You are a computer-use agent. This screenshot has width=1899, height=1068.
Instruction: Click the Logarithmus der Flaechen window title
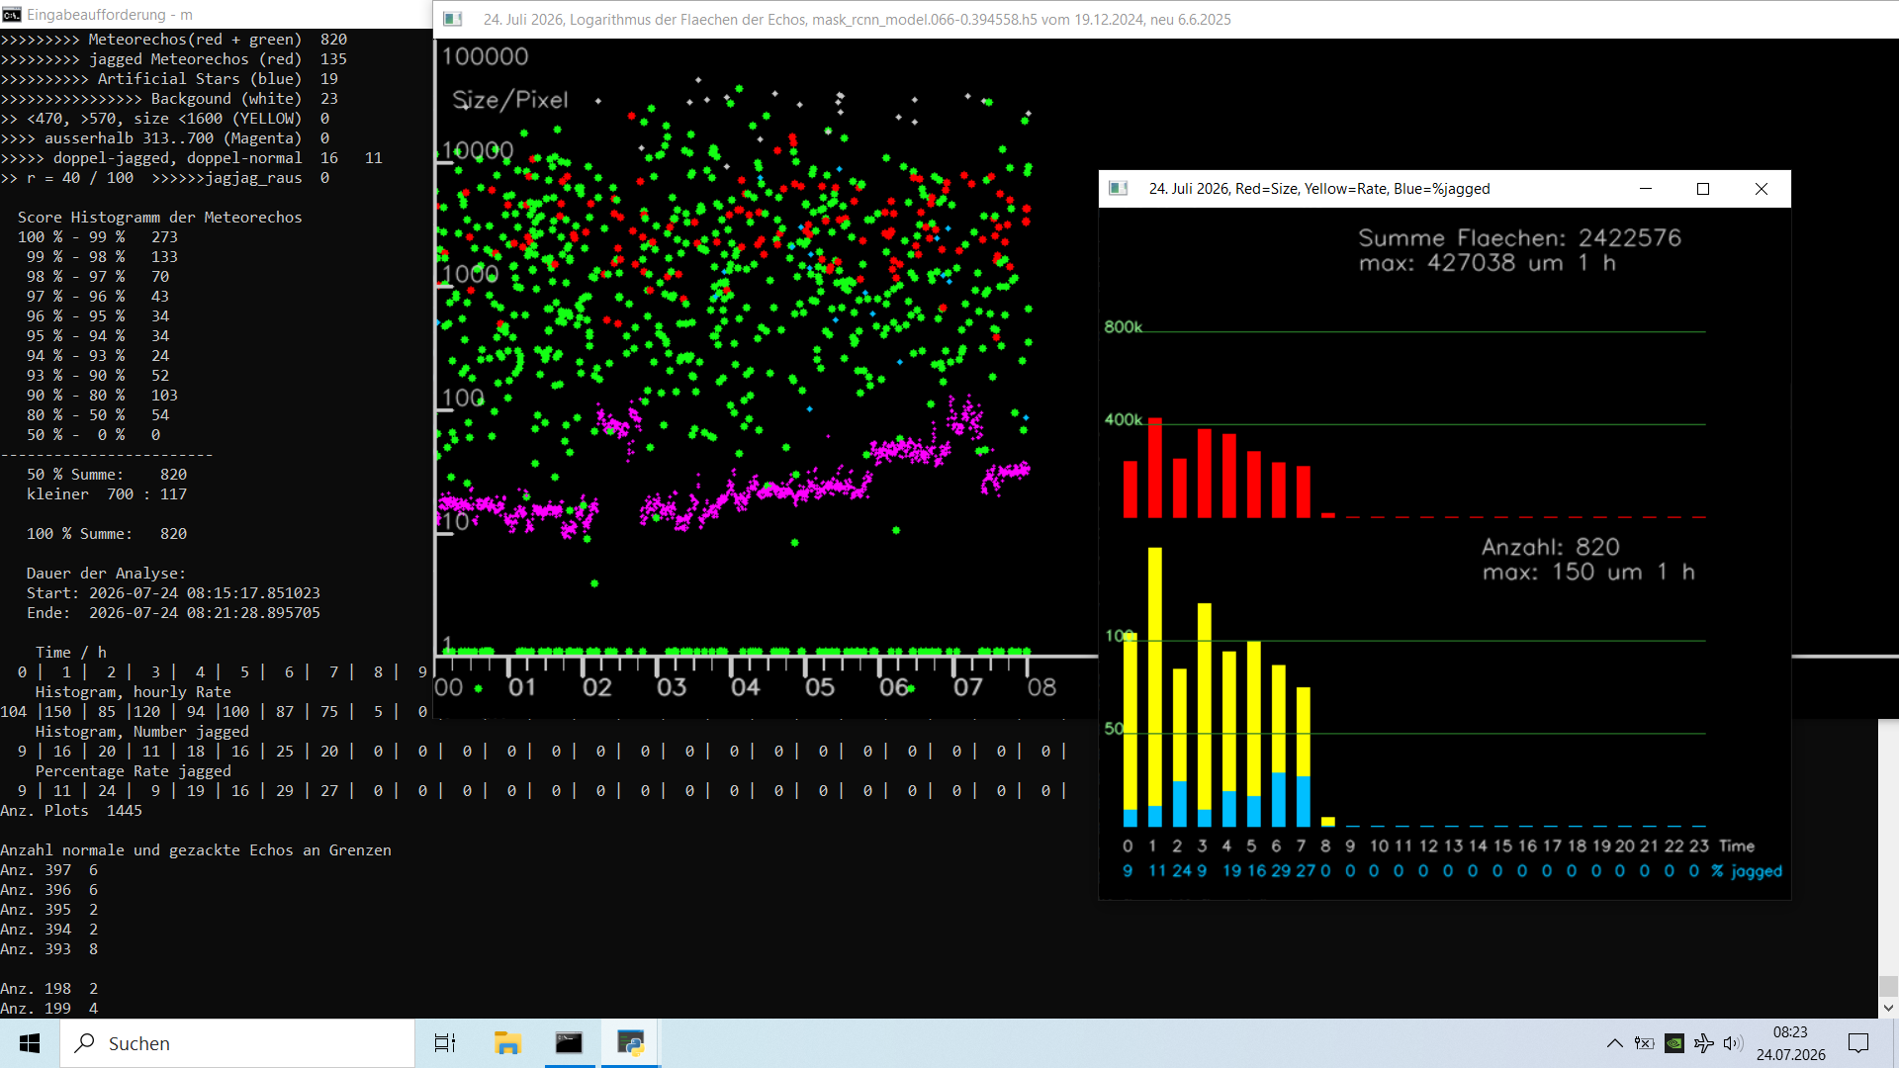pyautogui.click(x=857, y=19)
